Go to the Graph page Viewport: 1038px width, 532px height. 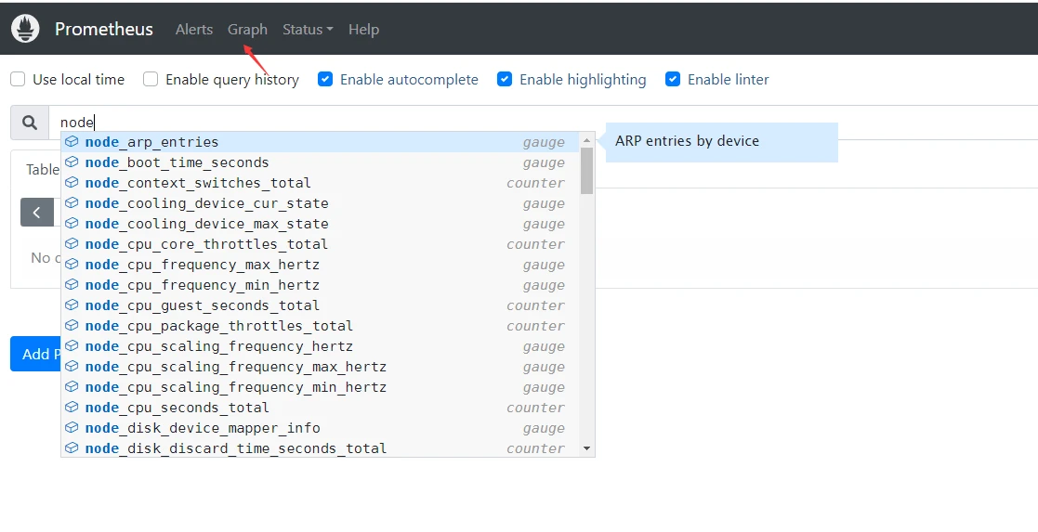click(x=247, y=29)
